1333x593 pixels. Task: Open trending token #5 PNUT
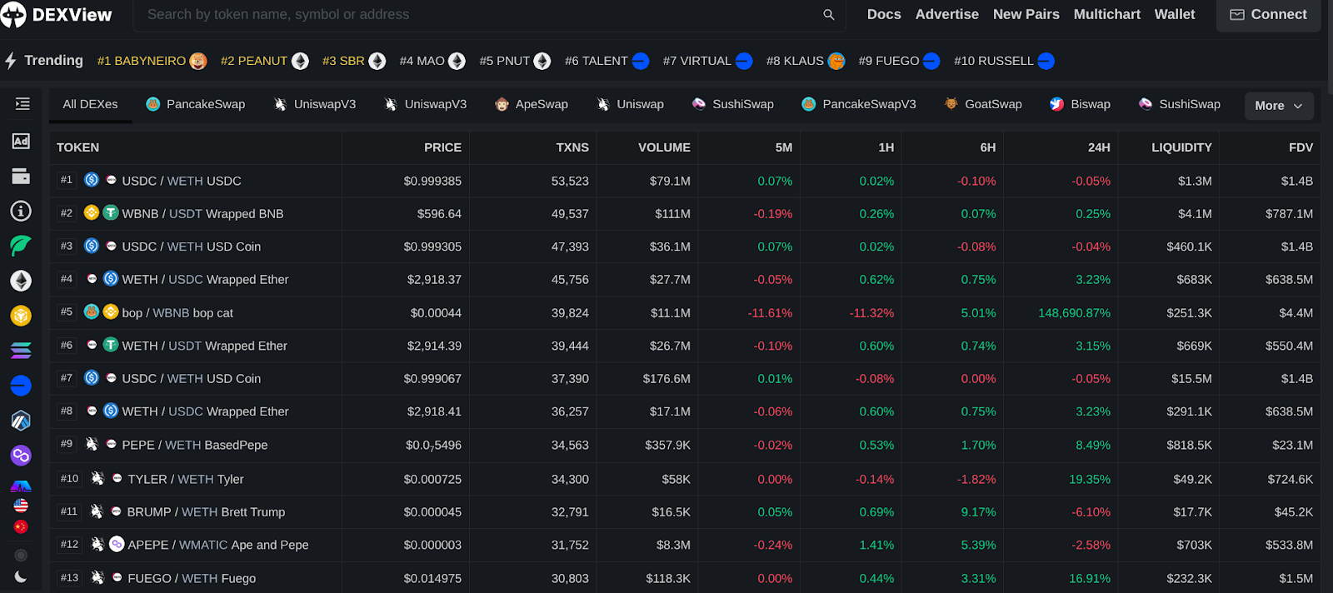(x=515, y=61)
